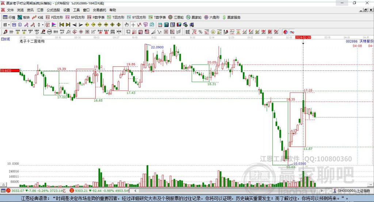Open the 9P四方形 tool
The image size is (374, 202).
click(x=75, y=18)
